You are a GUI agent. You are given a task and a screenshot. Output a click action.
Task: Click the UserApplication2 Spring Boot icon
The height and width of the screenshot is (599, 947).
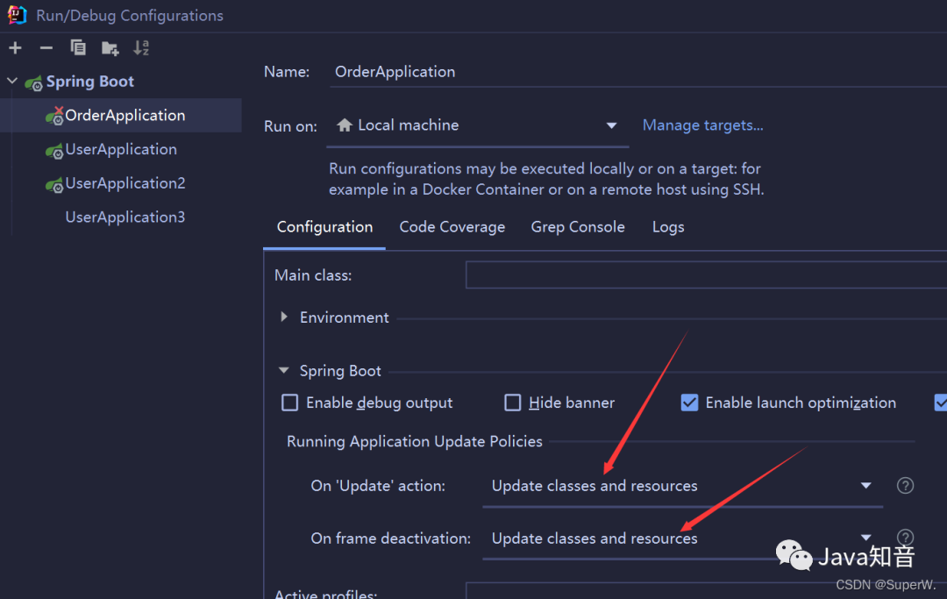(54, 184)
